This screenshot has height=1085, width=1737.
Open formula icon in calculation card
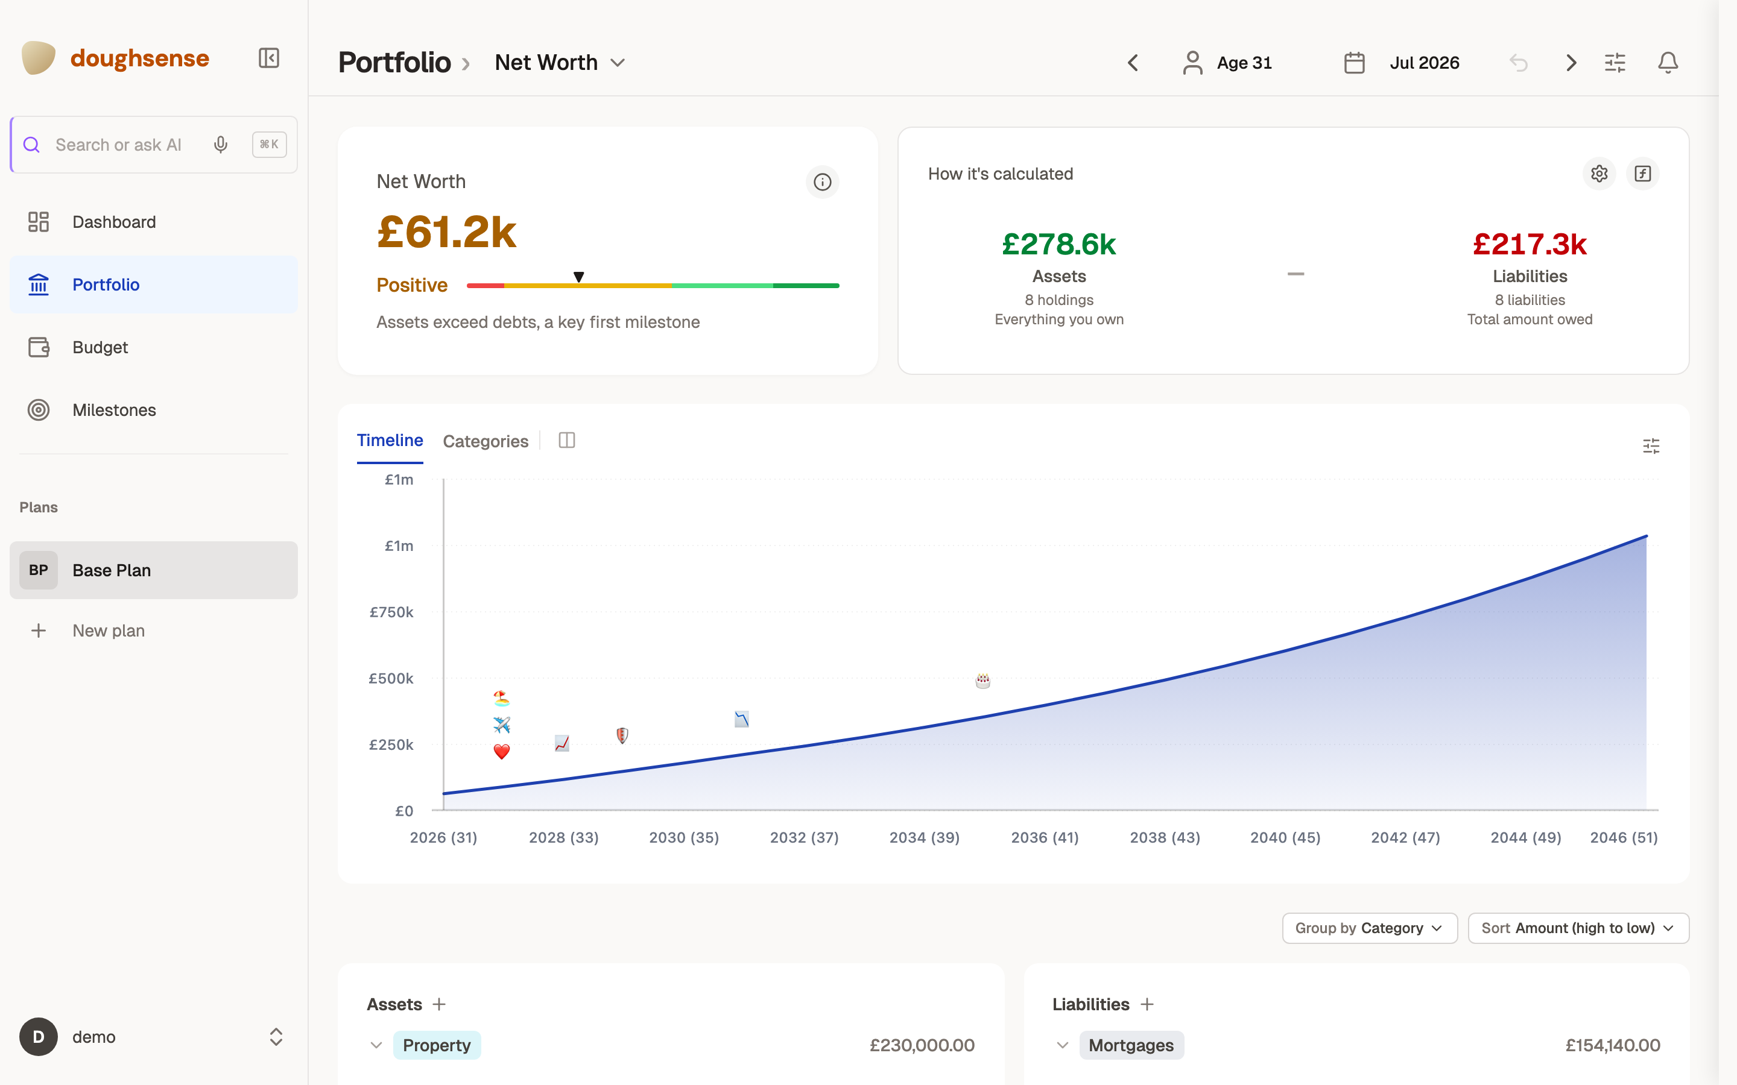coord(1643,174)
